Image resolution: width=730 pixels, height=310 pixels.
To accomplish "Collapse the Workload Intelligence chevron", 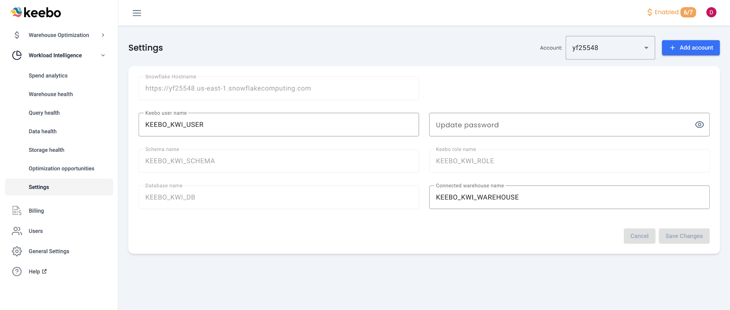I will pyautogui.click(x=103, y=55).
